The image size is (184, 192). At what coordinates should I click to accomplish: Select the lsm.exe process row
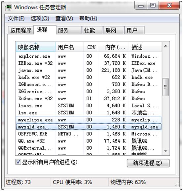tap(89, 113)
